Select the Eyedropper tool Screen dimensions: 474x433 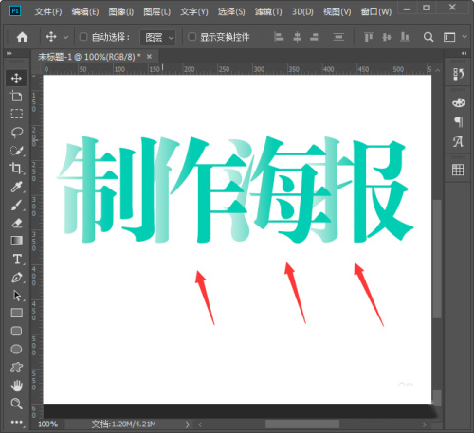(16, 187)
